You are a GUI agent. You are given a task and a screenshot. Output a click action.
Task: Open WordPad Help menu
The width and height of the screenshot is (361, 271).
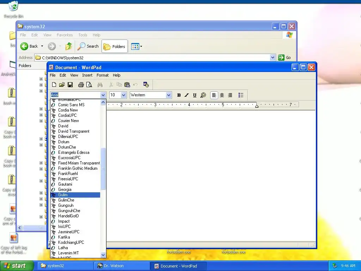click(116, 75)
